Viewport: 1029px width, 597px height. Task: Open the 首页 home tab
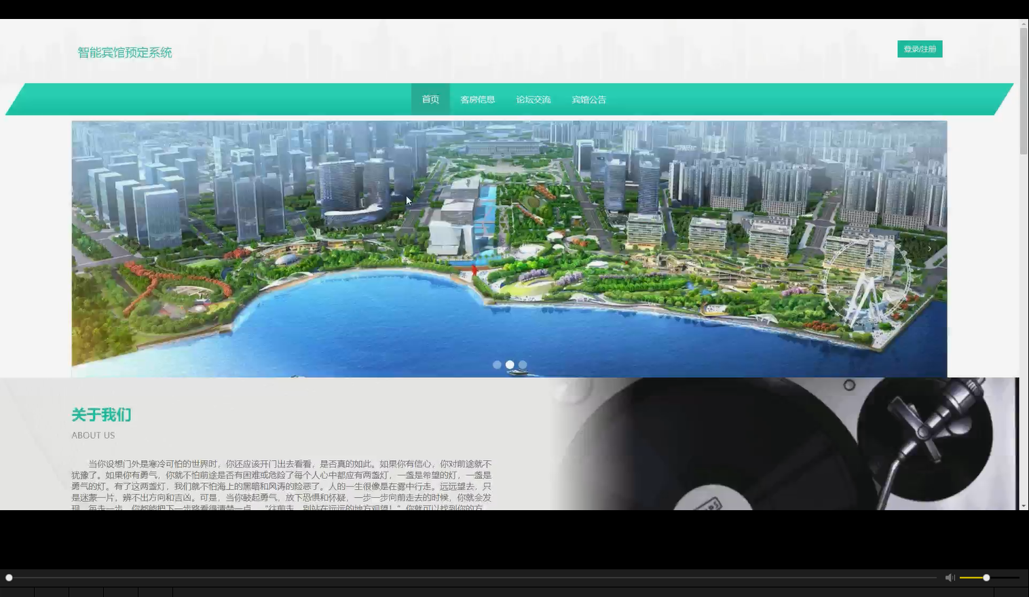(430, 99)
